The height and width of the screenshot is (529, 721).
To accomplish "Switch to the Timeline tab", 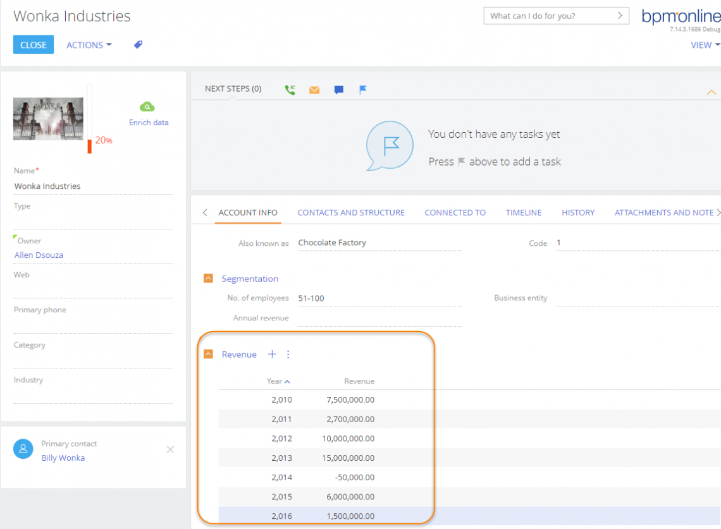I will (x=524, y=213).
